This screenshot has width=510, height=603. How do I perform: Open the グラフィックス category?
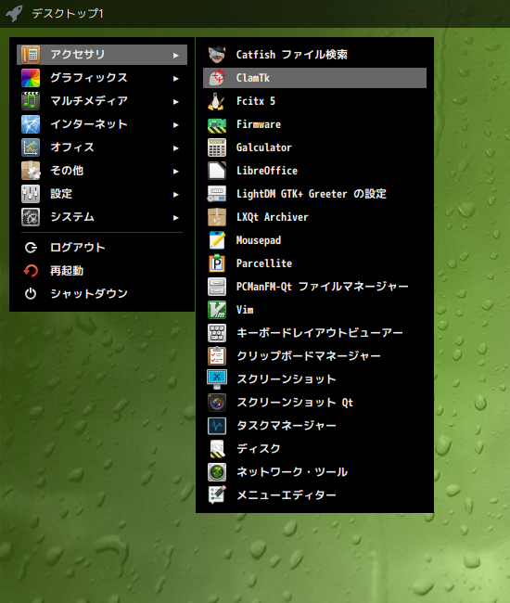(102, 78)
